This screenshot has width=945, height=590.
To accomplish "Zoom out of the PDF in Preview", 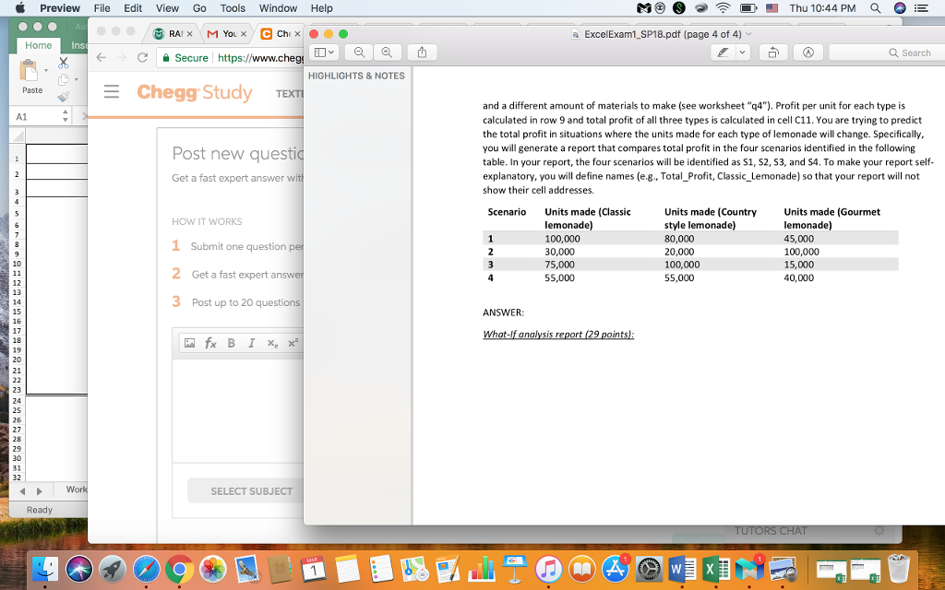I will tap(359, 53).
